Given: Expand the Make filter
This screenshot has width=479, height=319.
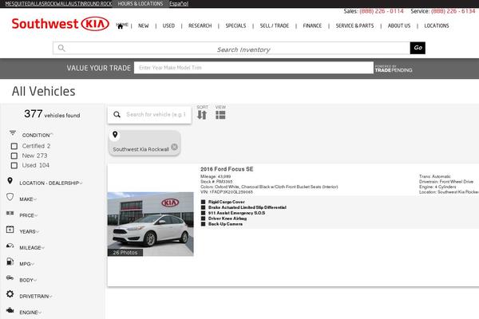Looking at the screenshot, I should pos(28,199).
